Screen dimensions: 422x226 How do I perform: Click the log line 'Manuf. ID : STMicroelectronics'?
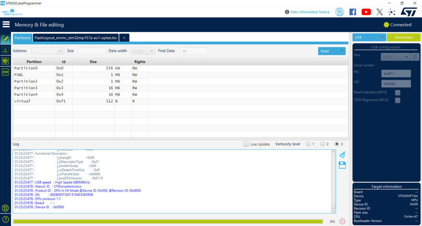point(48,186)
